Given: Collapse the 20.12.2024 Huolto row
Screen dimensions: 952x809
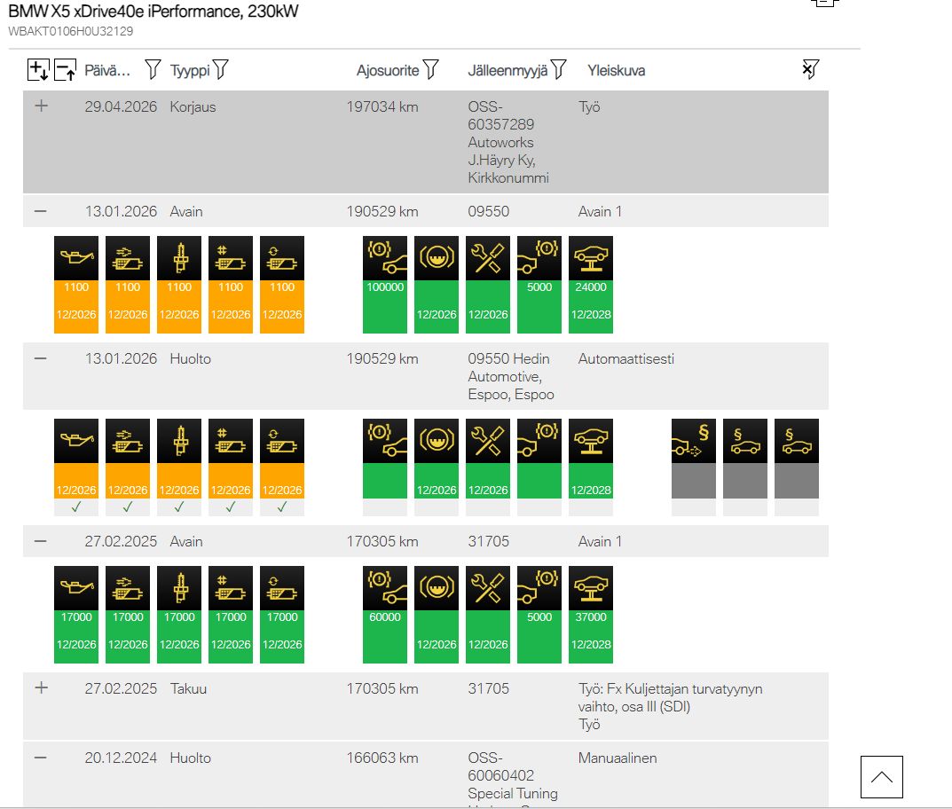Looking at the screenshot, I should [41, 758].
